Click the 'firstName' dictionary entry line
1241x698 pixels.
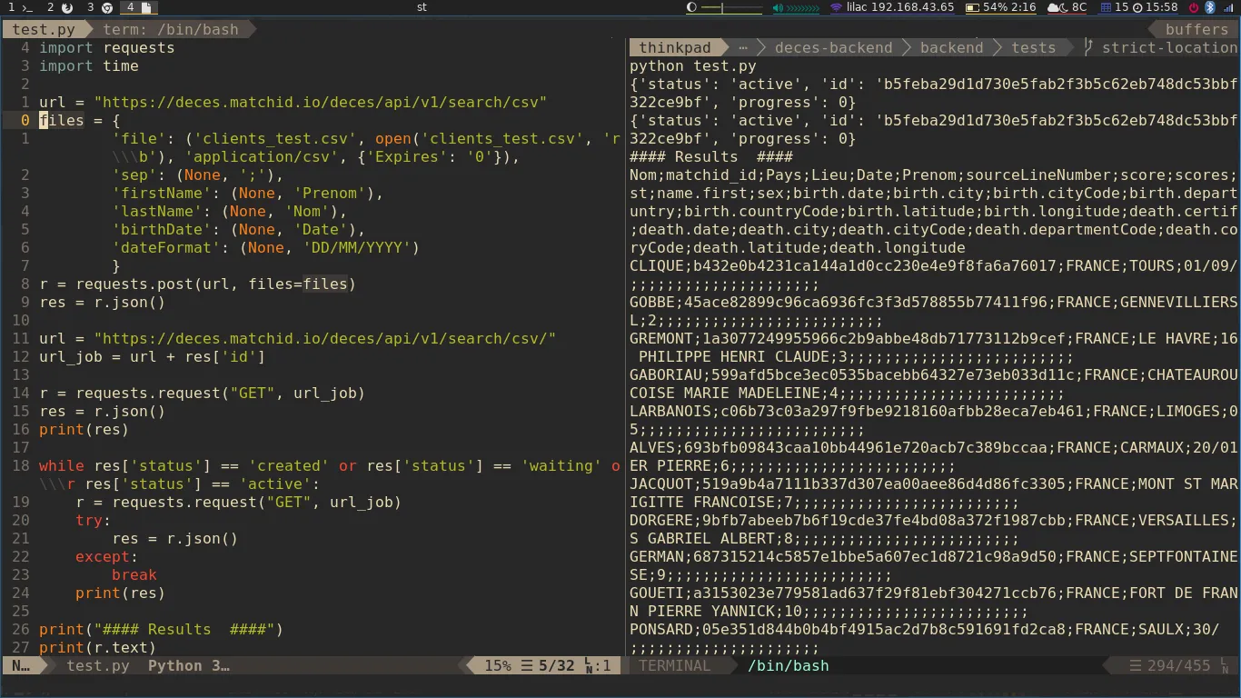click(x=247, y=193)
